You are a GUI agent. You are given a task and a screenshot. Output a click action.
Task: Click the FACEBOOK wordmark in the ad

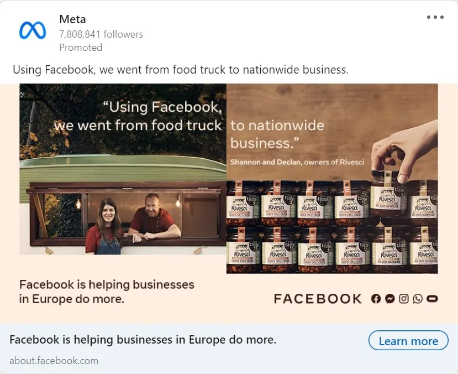(x=318, y=299)
